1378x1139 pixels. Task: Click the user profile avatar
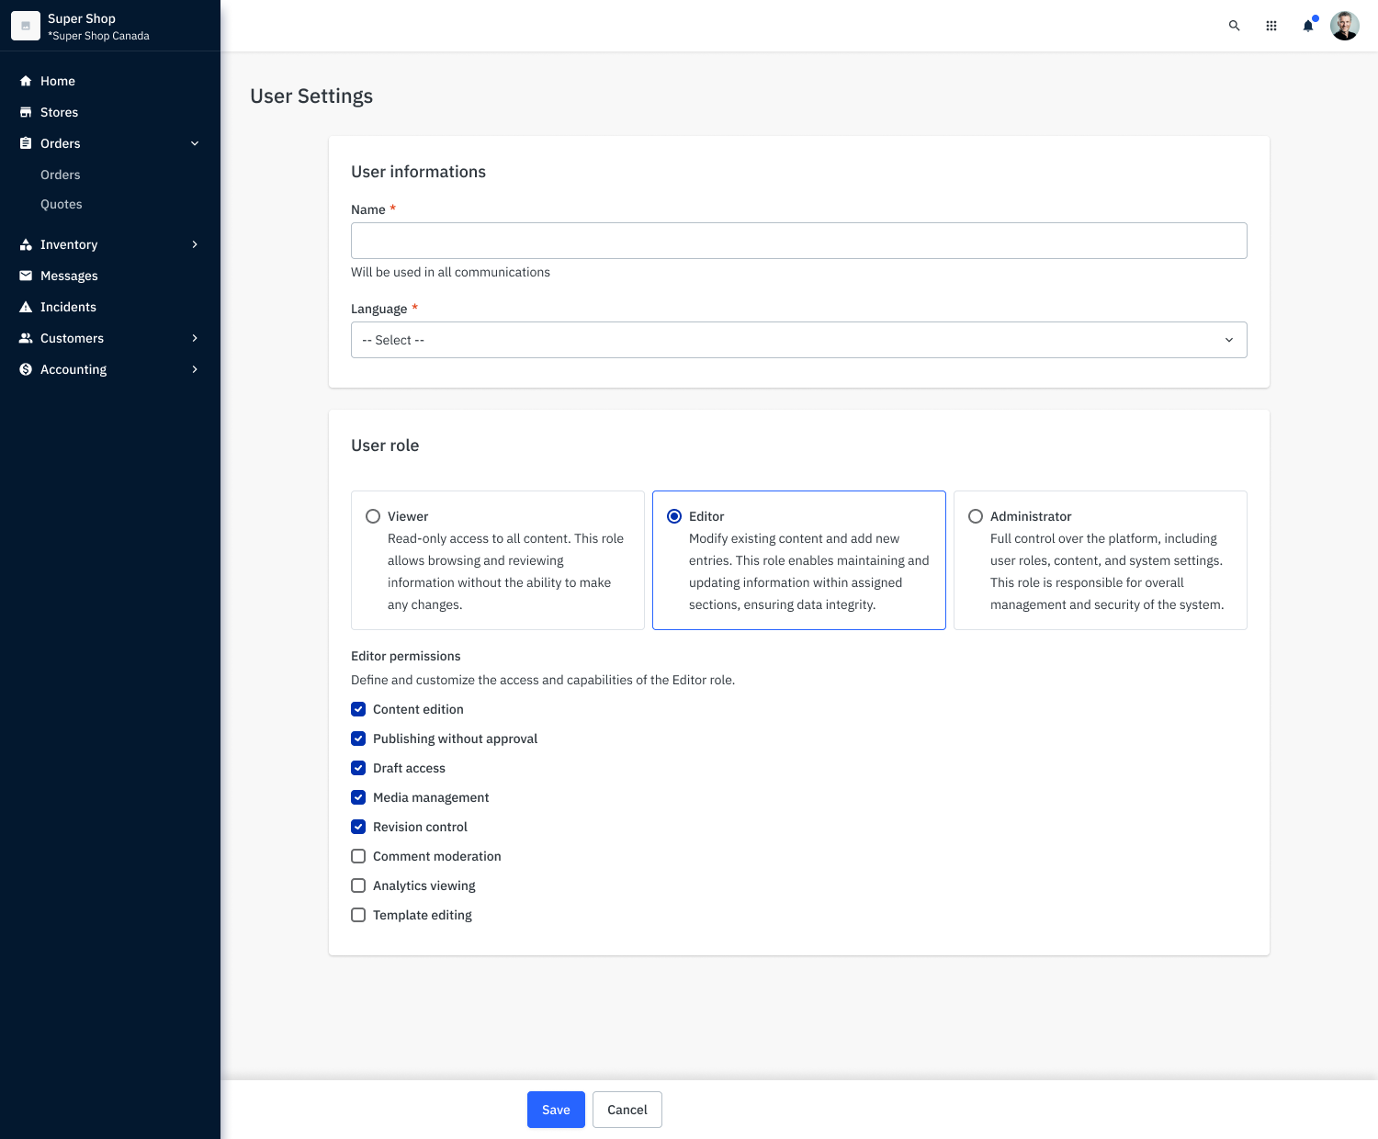[x=1344, y=26]
